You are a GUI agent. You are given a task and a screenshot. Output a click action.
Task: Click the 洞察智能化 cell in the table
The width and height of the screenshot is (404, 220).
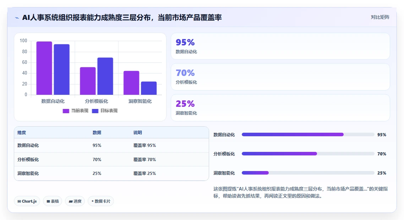click(28, 174)
